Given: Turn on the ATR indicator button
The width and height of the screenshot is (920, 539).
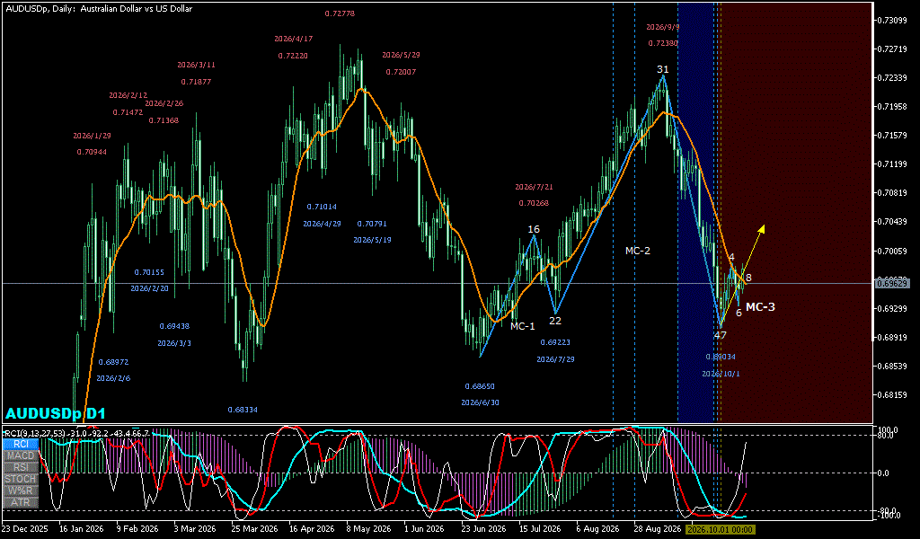Looking at the screenshot, I should point(22,503).
